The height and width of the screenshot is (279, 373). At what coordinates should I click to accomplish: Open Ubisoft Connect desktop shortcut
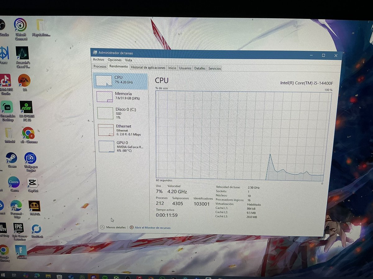(x=21, y=29)
